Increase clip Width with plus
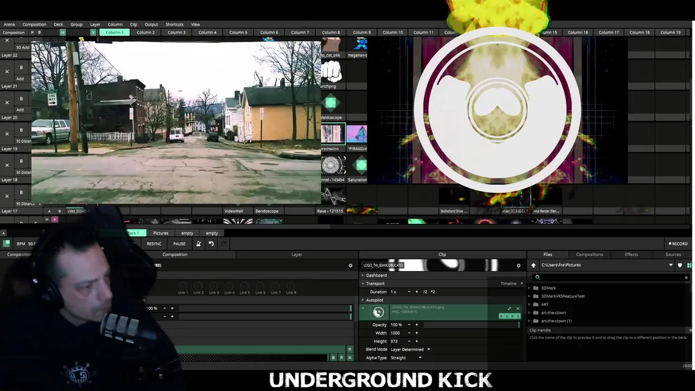Image resolution: width=695 pixels, height=391 pixels. [x=416, y=333]
